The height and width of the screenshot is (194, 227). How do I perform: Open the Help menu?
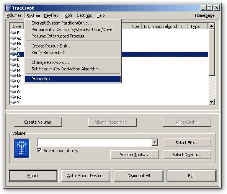click(x=100, y=15)
